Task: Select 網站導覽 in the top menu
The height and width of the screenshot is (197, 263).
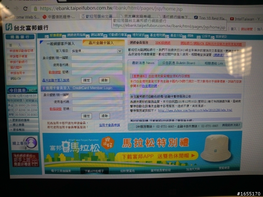Action: 97,35
